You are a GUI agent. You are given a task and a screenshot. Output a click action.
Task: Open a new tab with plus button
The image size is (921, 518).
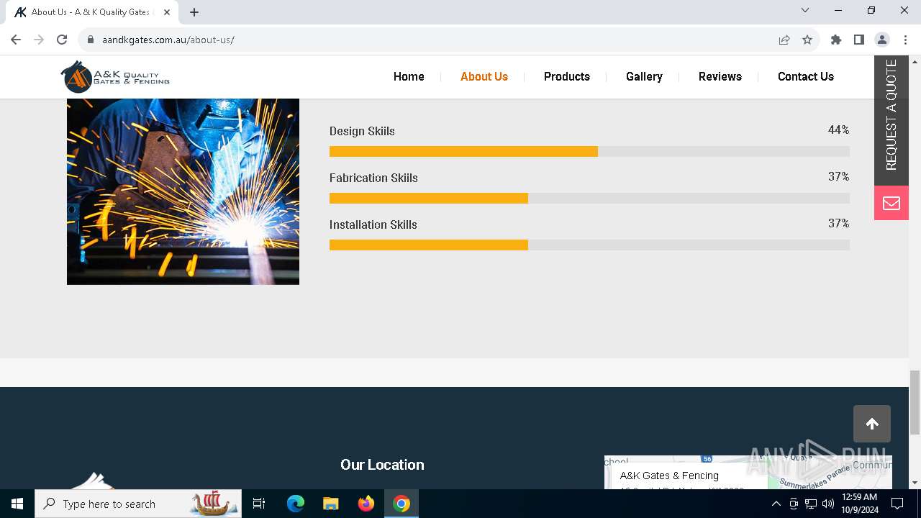(x=194, y=12)
